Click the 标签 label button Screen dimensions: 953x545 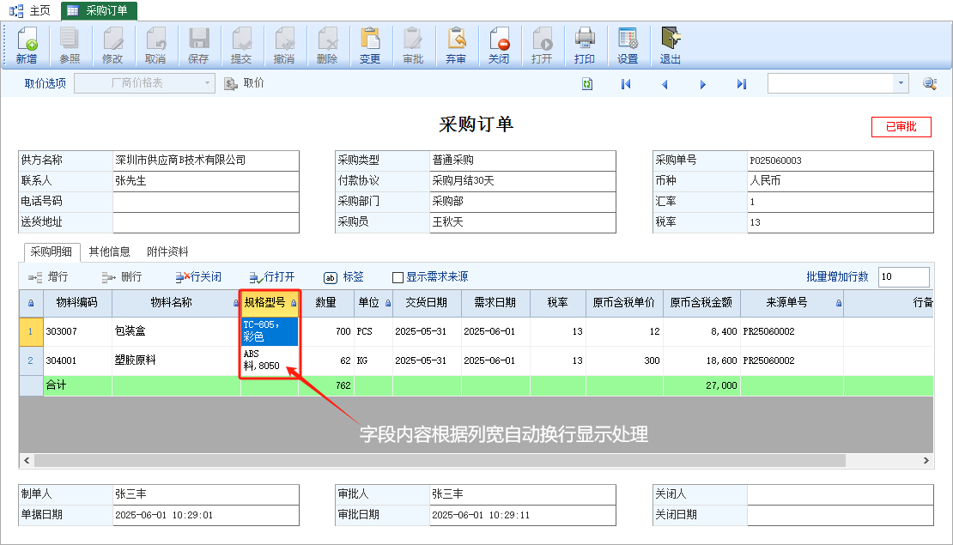click(x=343, y=277)
